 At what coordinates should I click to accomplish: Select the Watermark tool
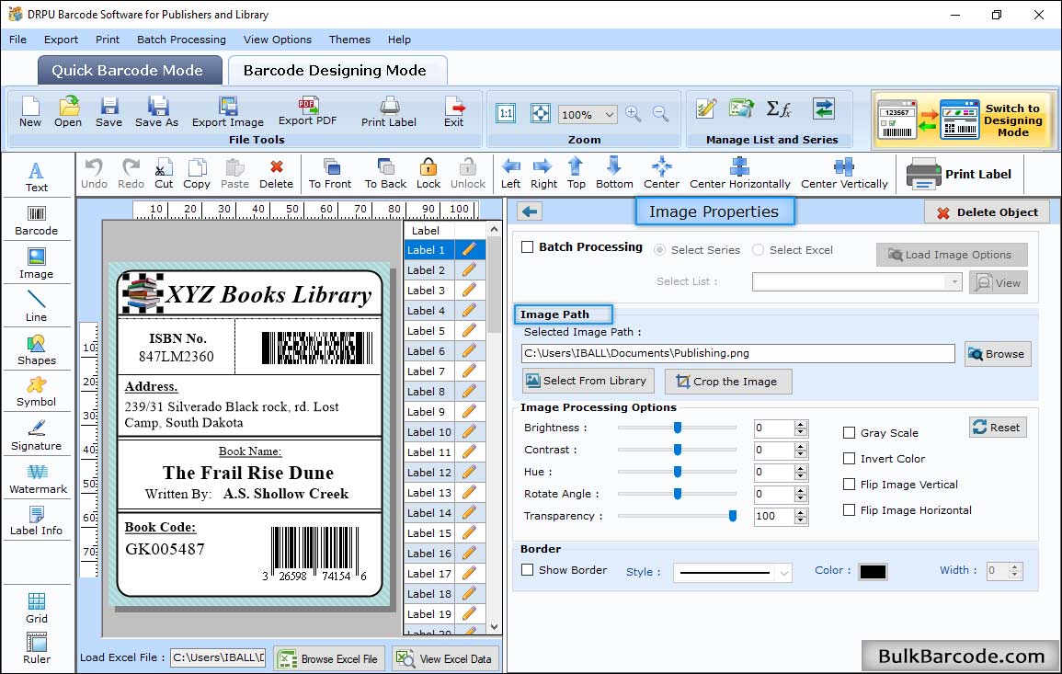point(37,479)
